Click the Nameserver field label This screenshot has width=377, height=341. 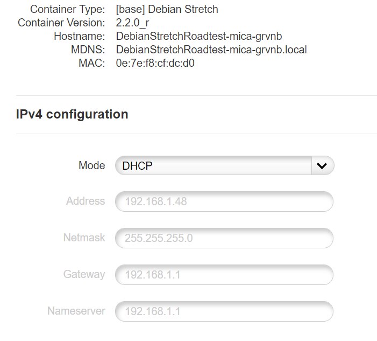(76, 311)
